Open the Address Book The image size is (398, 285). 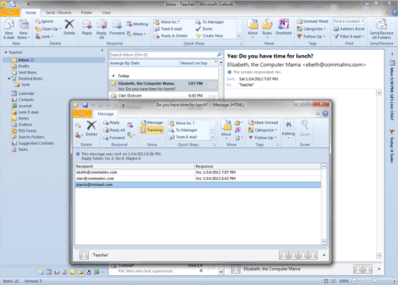(x=349, y=29)
